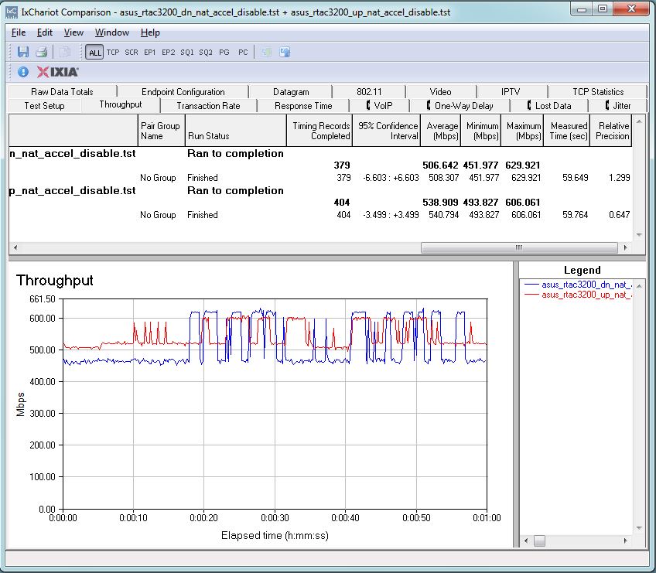Switch to the 802.11 tab
The height and width of the screenshot is (573, 656).
[x=369, y=91]
